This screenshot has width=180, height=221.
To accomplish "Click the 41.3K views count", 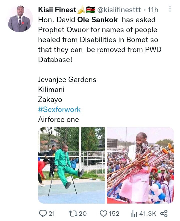I will coord(148,214).
